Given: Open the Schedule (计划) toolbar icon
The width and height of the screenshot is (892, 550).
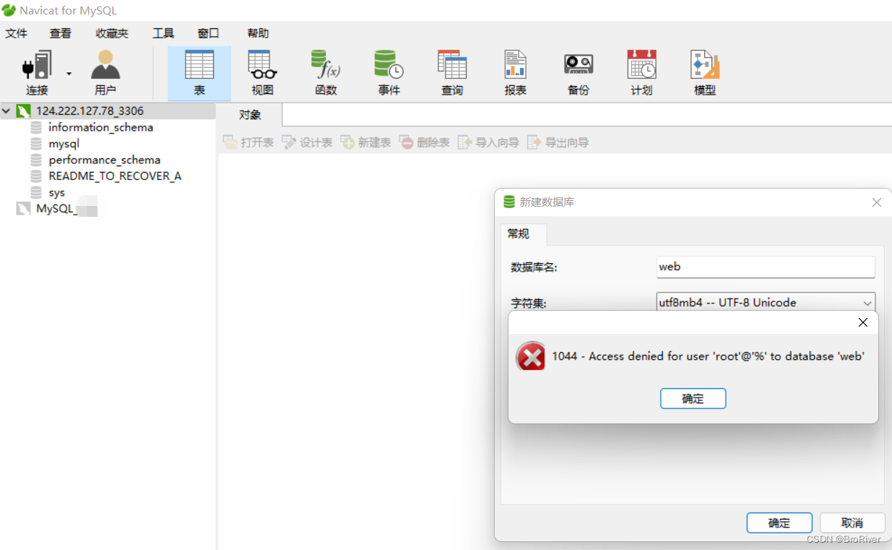Looking at the screenshot, I should pyautogui.click(x=641, y=73).
